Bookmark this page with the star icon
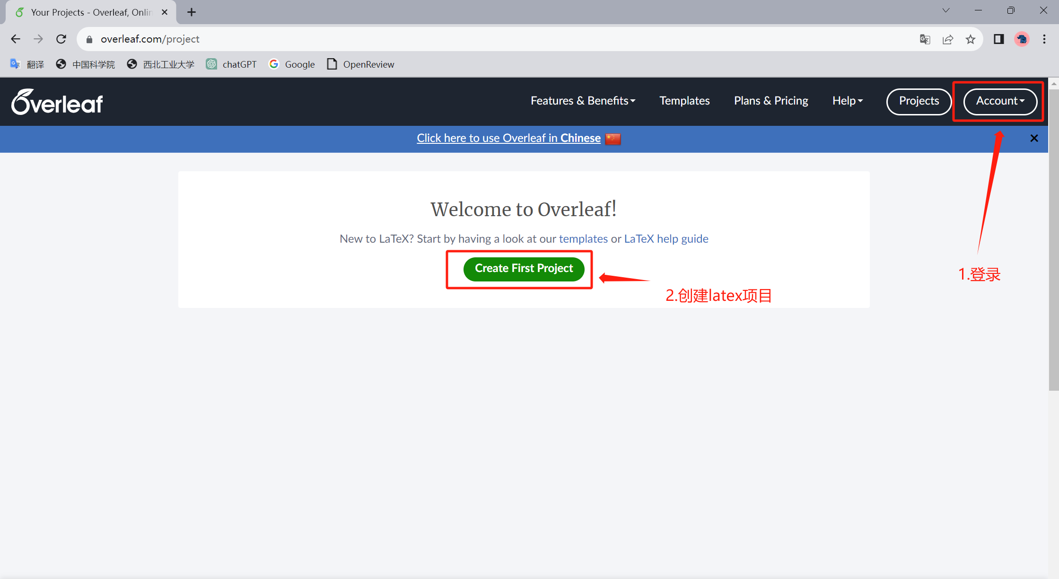The height and width of the screenshot is (579, 1059). point(971,39)
